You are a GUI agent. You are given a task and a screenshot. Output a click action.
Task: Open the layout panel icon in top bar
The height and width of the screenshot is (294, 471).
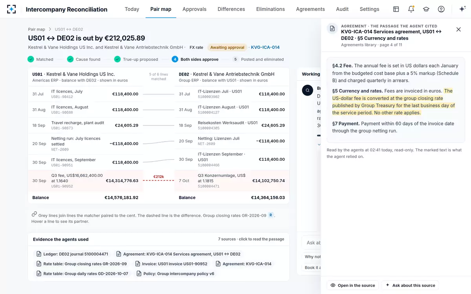[x=396, y=9]
